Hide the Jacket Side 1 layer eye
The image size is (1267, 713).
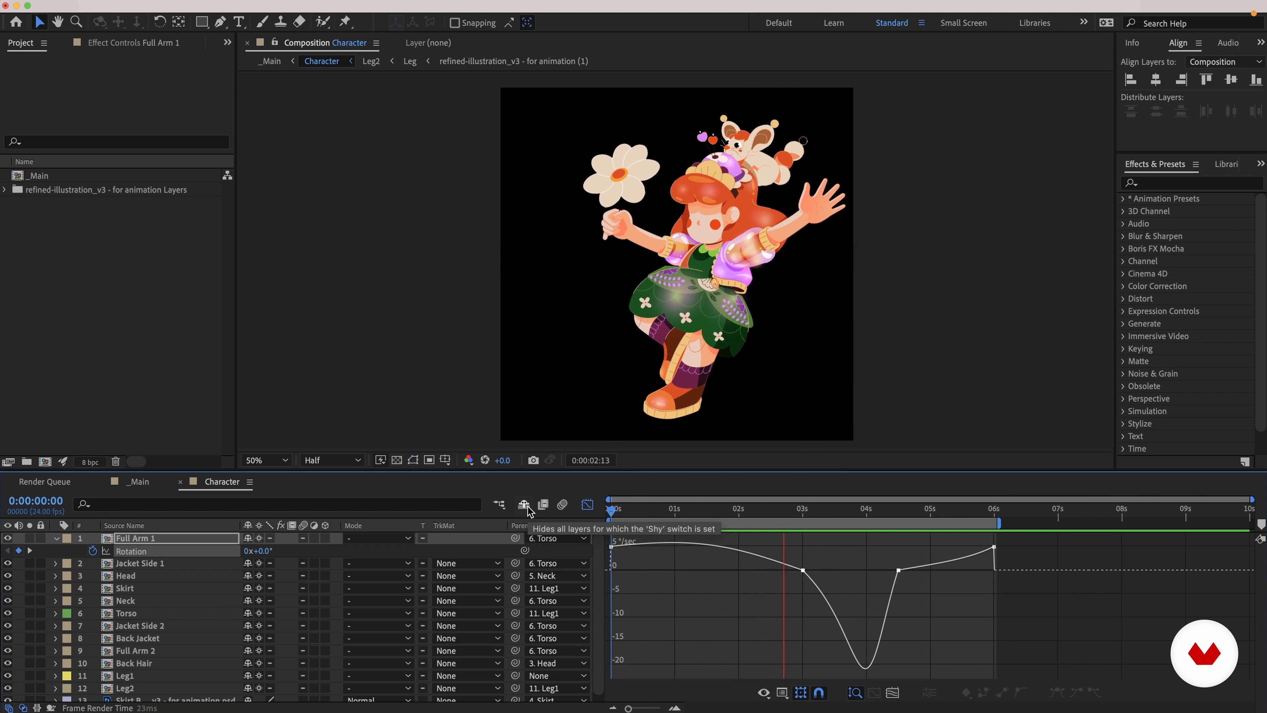pyautogui.click(x=8, y=563)
